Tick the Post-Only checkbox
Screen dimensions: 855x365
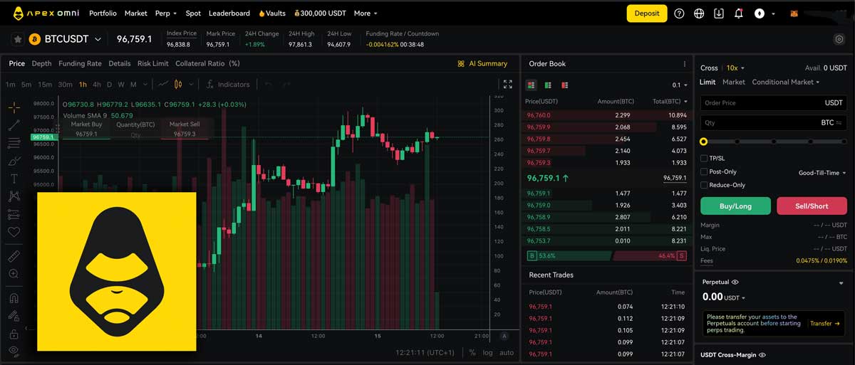[x=704, y=172]
